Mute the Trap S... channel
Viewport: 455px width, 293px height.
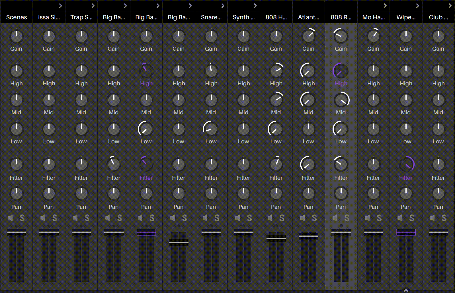(x=75, y=218)
